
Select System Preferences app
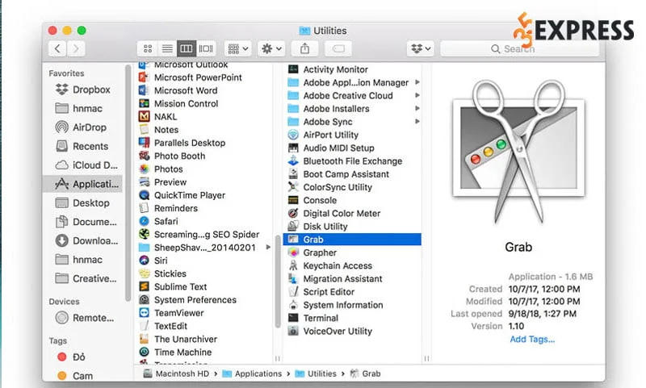click(187, 300)
